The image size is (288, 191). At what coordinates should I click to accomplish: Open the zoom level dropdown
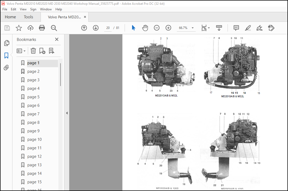193,28
